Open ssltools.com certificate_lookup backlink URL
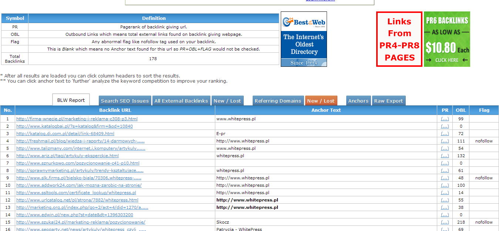This screenshot has height=231, width=499. coord(76,193)
